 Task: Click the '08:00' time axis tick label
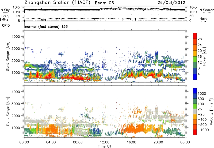tap(78, 142)
